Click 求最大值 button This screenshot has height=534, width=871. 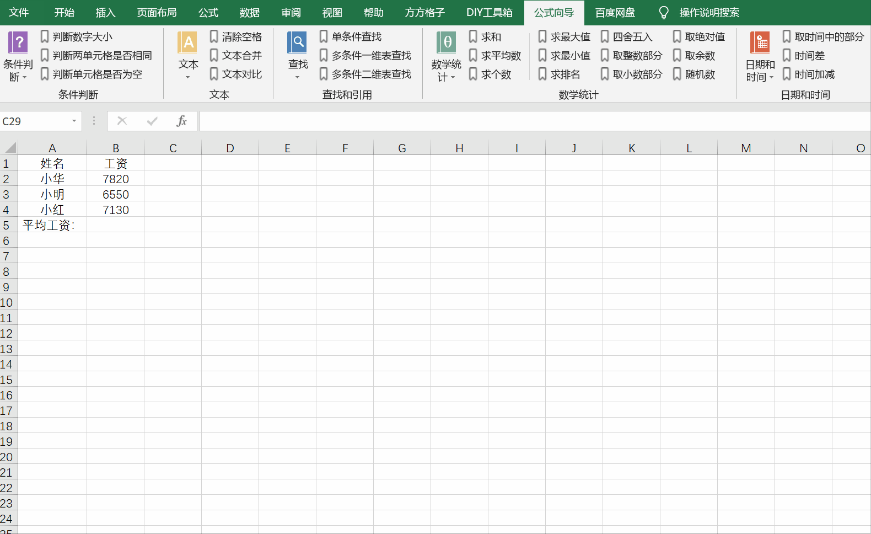tap(564, 36)
